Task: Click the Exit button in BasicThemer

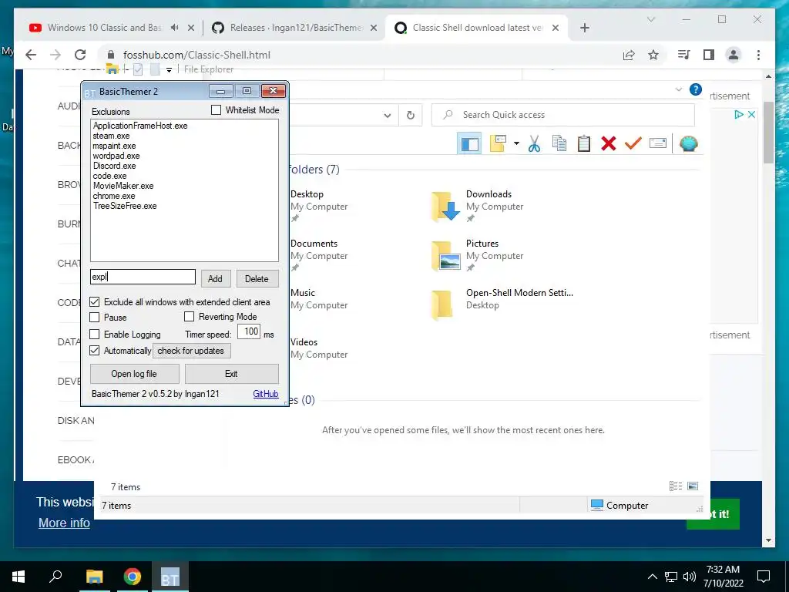Action: pyautogui.click(x=231, y=374)
